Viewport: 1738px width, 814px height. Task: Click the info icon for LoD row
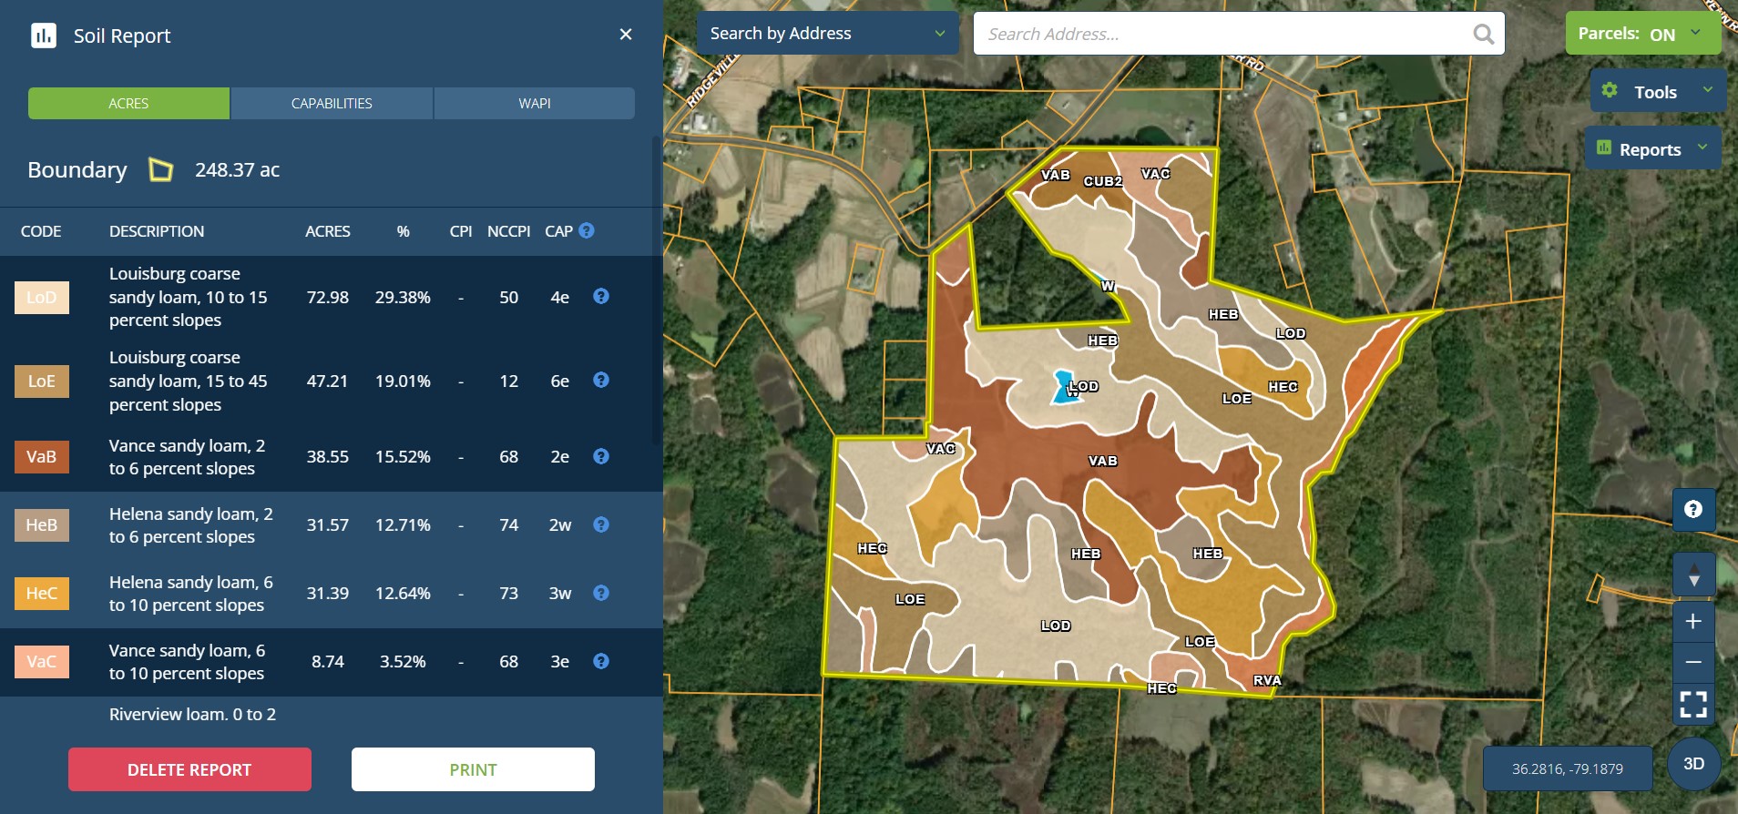point(601,296)
